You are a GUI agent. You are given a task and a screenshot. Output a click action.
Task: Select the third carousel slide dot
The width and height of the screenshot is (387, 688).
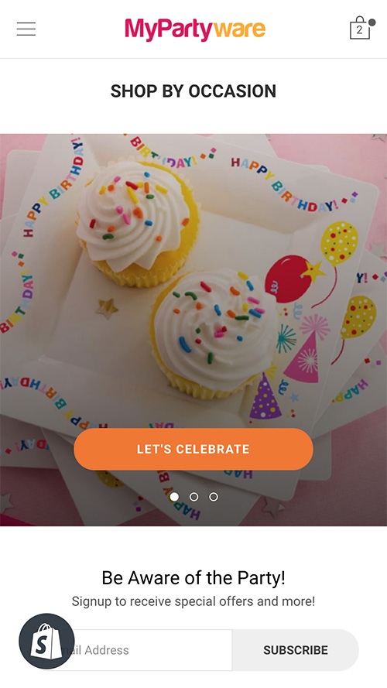tap(214, 497)
